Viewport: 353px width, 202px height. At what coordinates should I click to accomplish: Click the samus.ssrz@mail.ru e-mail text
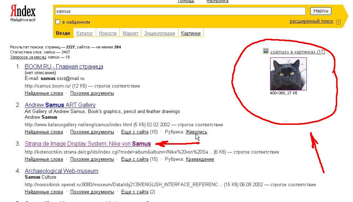(x=62, y=79)
